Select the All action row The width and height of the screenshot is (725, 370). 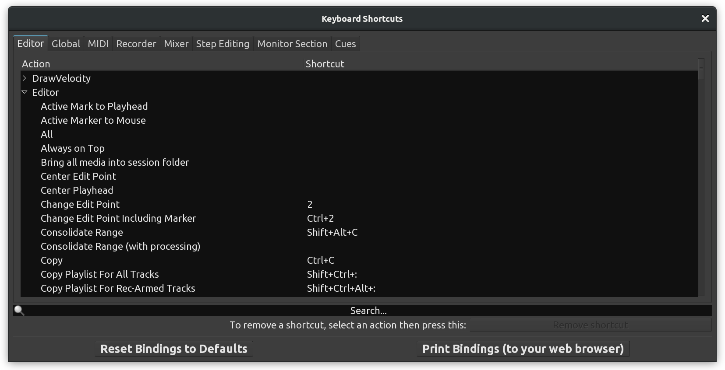click(359, 134)
